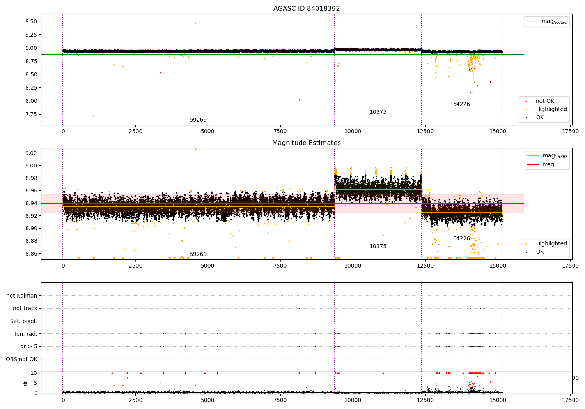Click the 8.94 y-axis tick label

tap(31, 203)
